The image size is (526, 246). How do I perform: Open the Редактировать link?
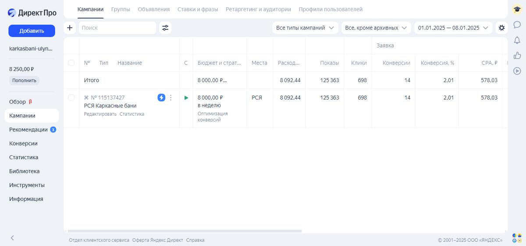pyautogui.click(x=100, y=114)
